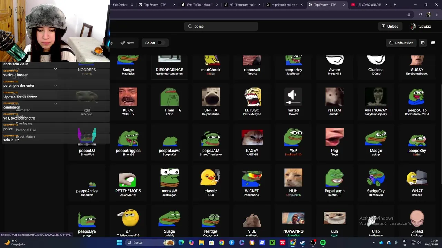Screen dimensions: 442x248
Task: Select the Pog emote
Action: coord(335,142)
